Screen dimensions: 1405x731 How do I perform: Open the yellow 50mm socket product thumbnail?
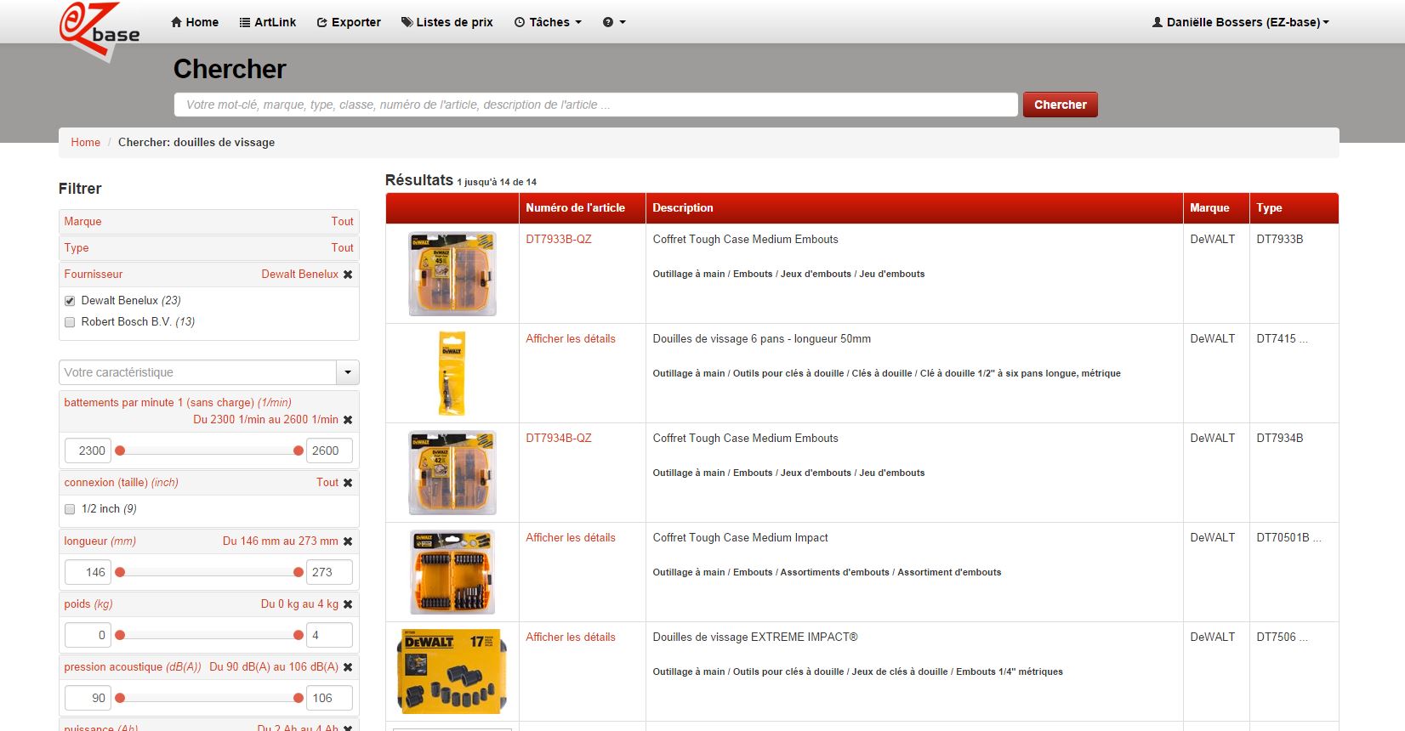tap(452, 373)
